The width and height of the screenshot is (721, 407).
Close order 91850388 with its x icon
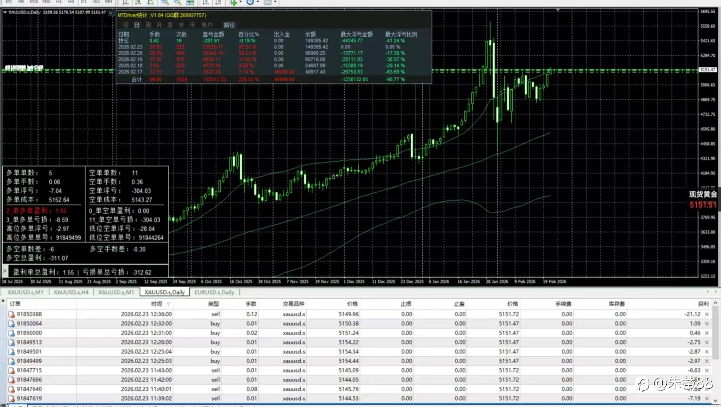coord(707,314)
